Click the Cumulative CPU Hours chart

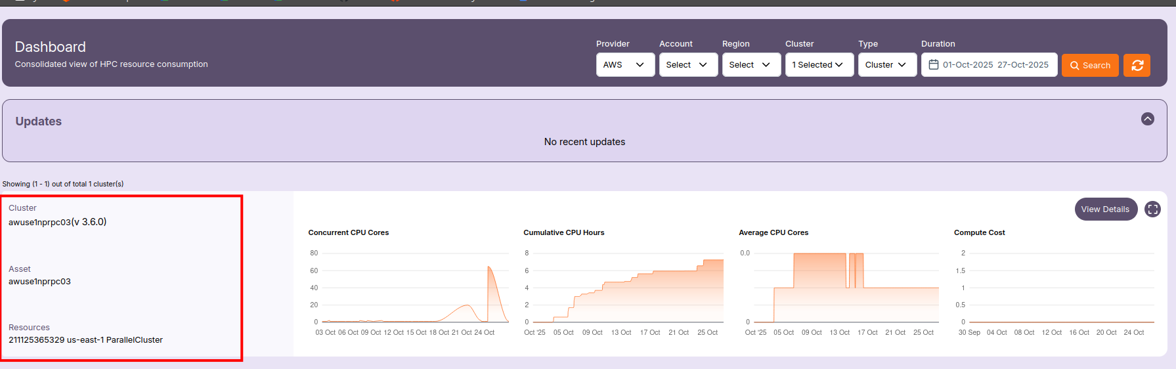tap(622, 284)
